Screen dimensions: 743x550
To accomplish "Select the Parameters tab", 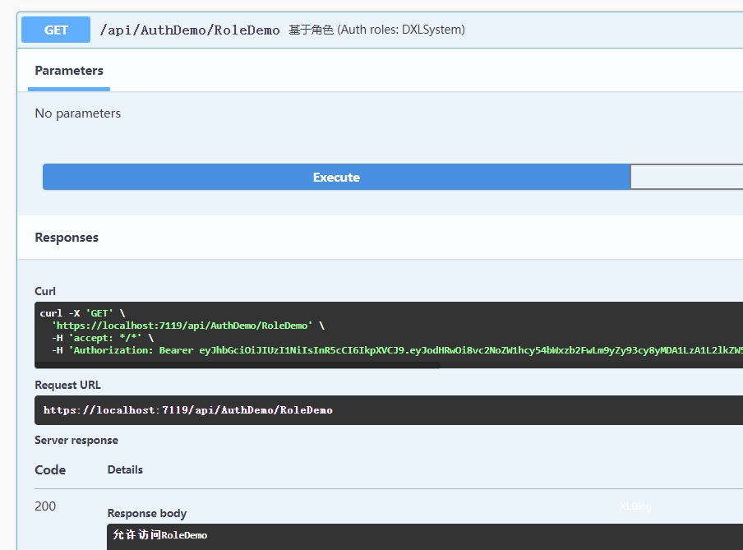I will click(x=69, y=71).
